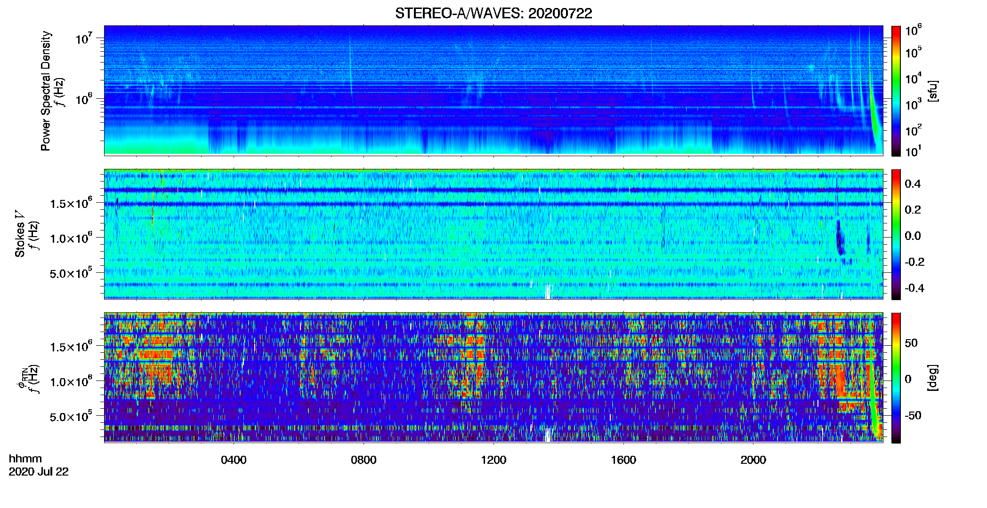
Task: Click the 10^2 label on sfu color bar
Action: pos(913,130)
